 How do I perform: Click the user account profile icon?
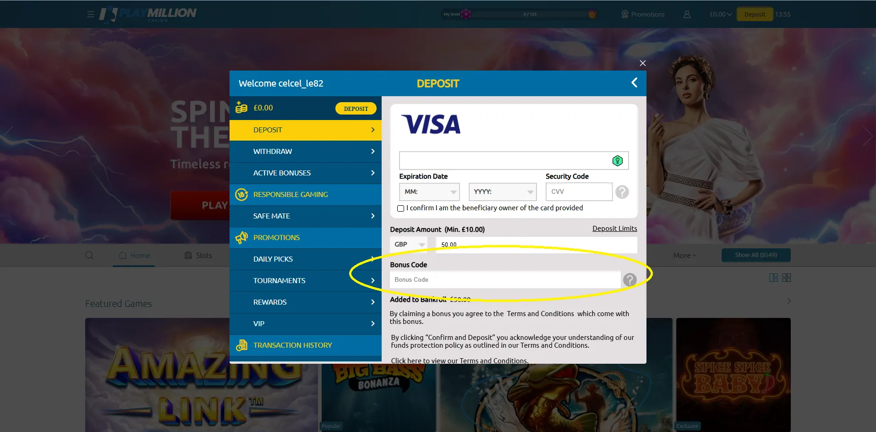tap(687, 14)
